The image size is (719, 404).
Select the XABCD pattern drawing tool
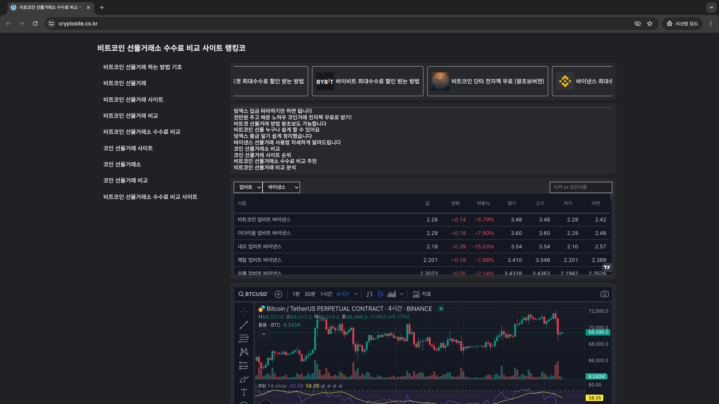[x=244, y=352]
